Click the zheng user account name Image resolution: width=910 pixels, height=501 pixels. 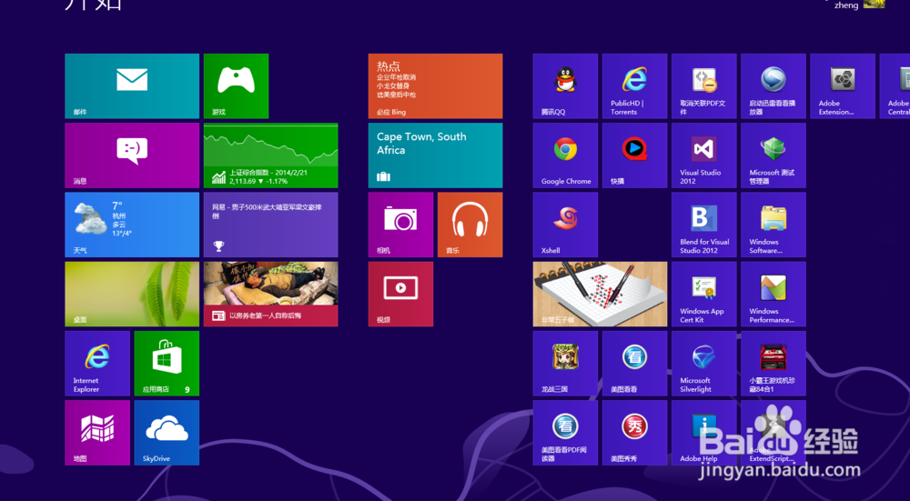coord(846,5)
